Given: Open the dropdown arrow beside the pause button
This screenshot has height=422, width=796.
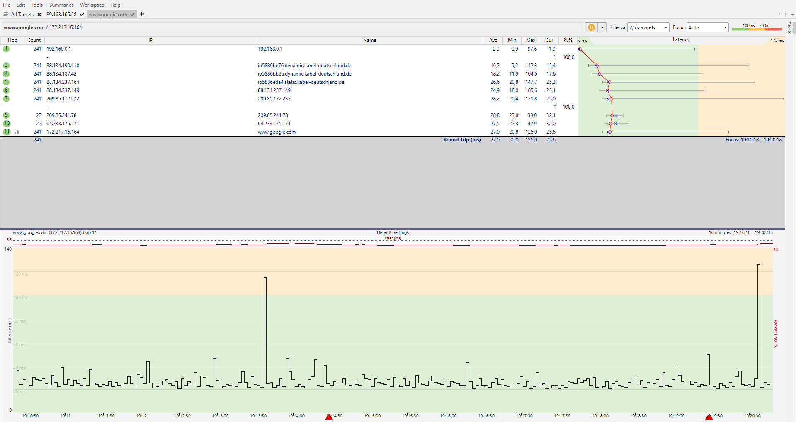Looking at the screenshot, I should 602,27.
